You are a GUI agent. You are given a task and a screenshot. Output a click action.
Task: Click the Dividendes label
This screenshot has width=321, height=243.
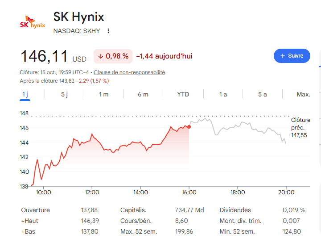(x=235, y=210)
